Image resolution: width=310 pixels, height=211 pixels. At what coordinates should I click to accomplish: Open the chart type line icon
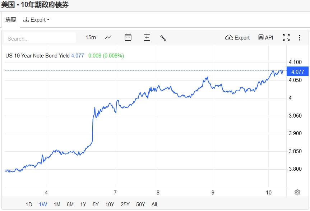click(x=108, y=37)
